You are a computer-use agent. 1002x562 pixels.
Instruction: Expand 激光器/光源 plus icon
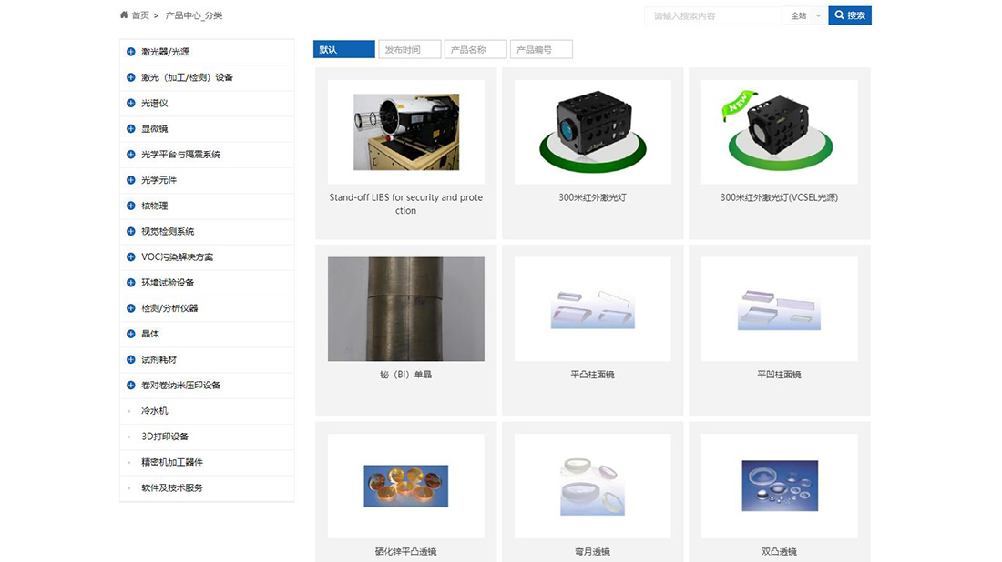[x=131, y=52]
